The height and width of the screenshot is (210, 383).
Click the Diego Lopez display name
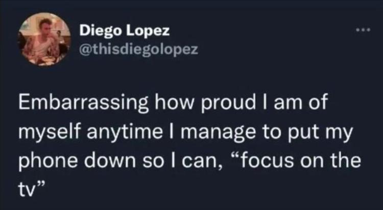click(x=124, y=31)
